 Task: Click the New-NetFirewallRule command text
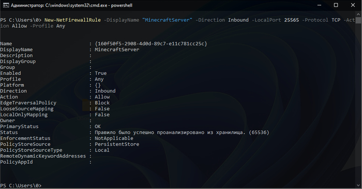[72, 20]
